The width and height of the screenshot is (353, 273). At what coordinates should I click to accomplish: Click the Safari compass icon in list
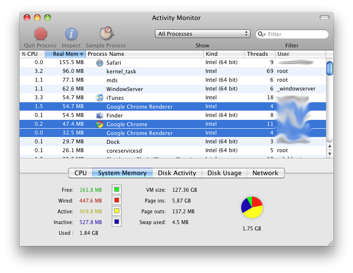100,63
